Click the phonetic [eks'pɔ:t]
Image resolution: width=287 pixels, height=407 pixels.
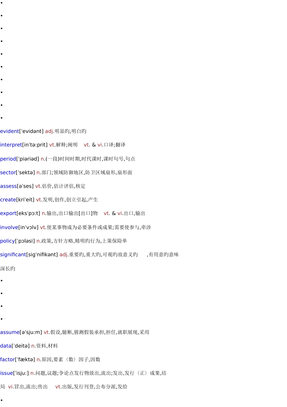[x=28, y=213]
